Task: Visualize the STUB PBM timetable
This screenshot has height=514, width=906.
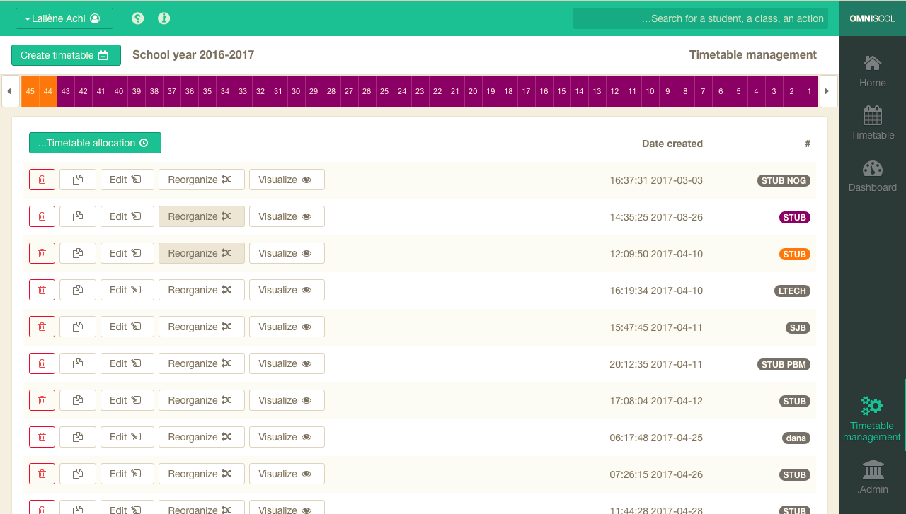Action: coord(287,363)
